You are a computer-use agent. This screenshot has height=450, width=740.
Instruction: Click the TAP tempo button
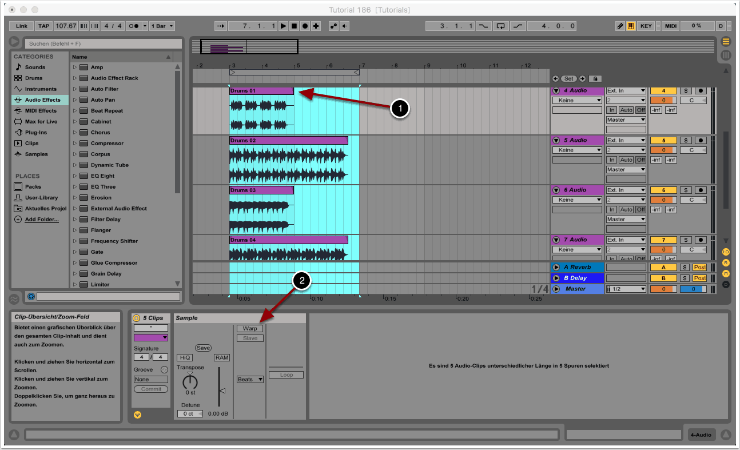pyautogui.click(x=43, y=26)
